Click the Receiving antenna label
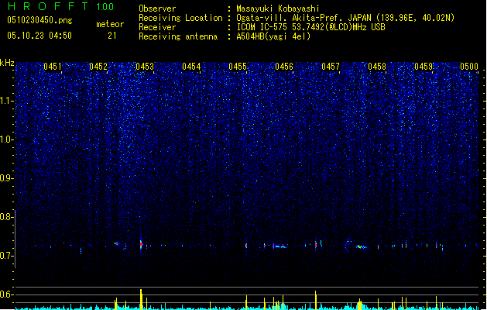 pos(178,36)
